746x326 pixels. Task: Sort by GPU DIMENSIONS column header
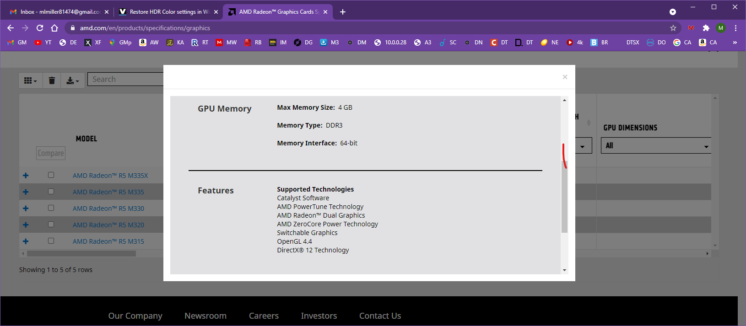click(630, 128)
